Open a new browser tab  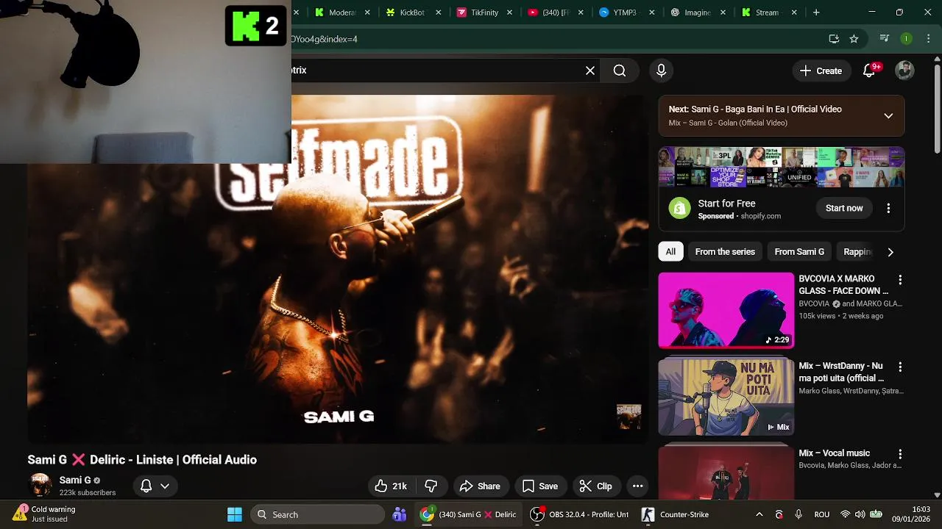[x=815, y=12]
